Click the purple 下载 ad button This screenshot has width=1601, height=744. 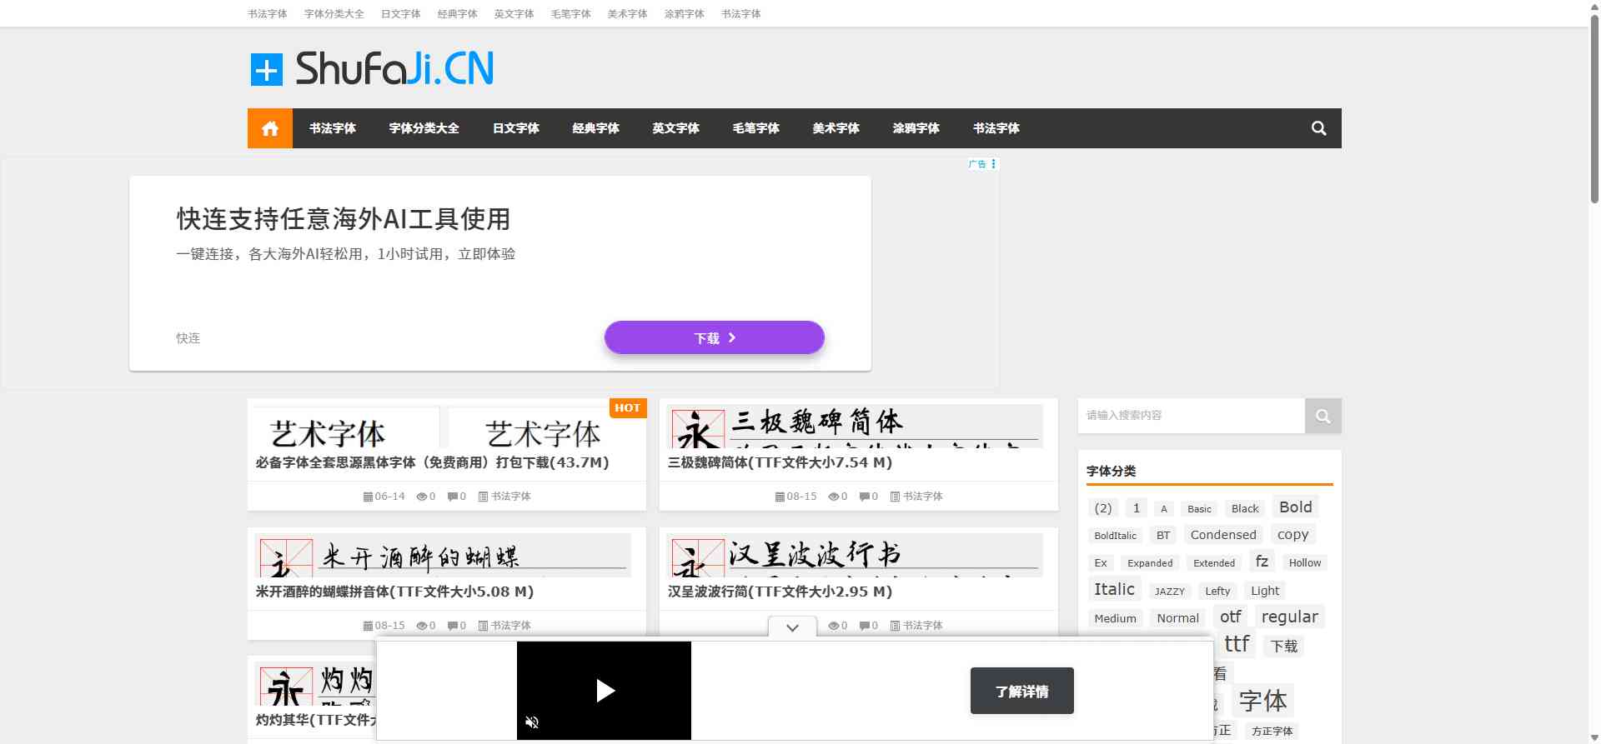[714, 337]
